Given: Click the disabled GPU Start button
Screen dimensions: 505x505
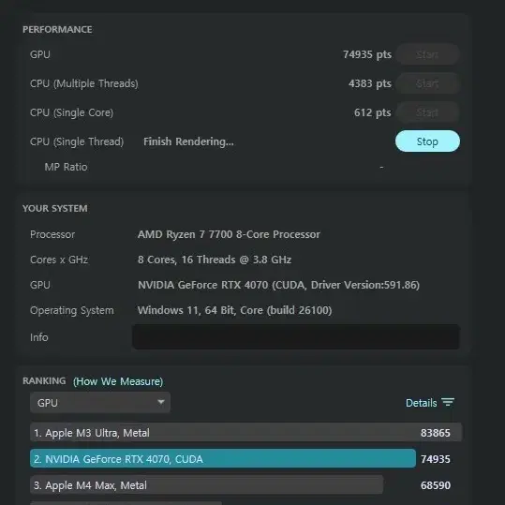Looking at the screenshot, I should coord(427,54).
